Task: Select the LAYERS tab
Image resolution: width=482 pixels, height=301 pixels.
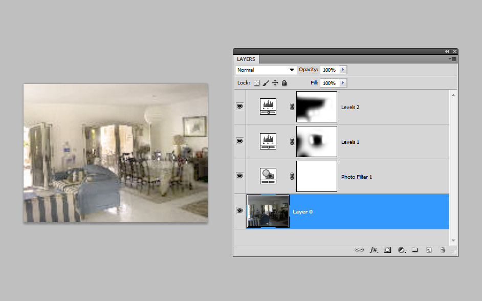Action: tap(246, 59)
